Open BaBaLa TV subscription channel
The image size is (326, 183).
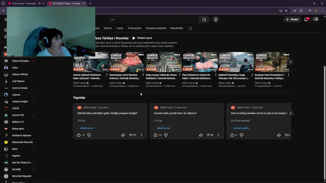tap(19, 122)
